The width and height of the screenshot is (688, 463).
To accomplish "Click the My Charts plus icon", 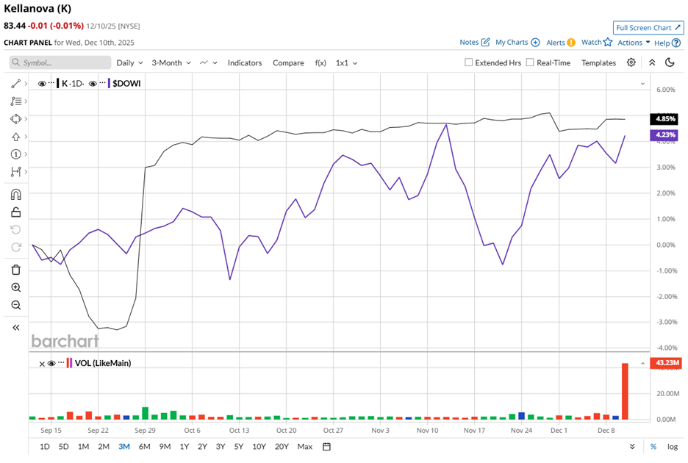I will [535, 42].
